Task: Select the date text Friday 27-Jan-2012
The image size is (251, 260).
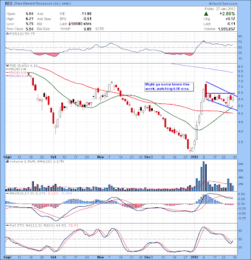Action: [x=220, y=9]
